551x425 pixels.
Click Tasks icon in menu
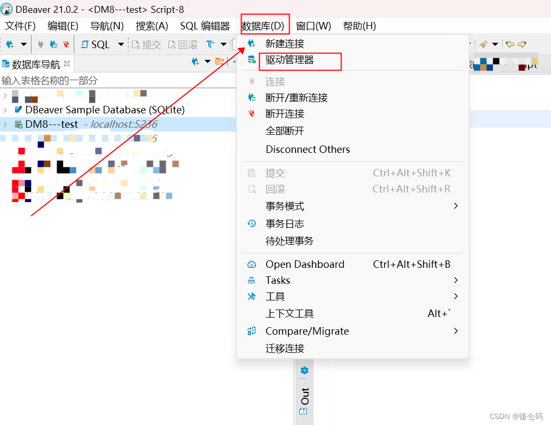252,281
